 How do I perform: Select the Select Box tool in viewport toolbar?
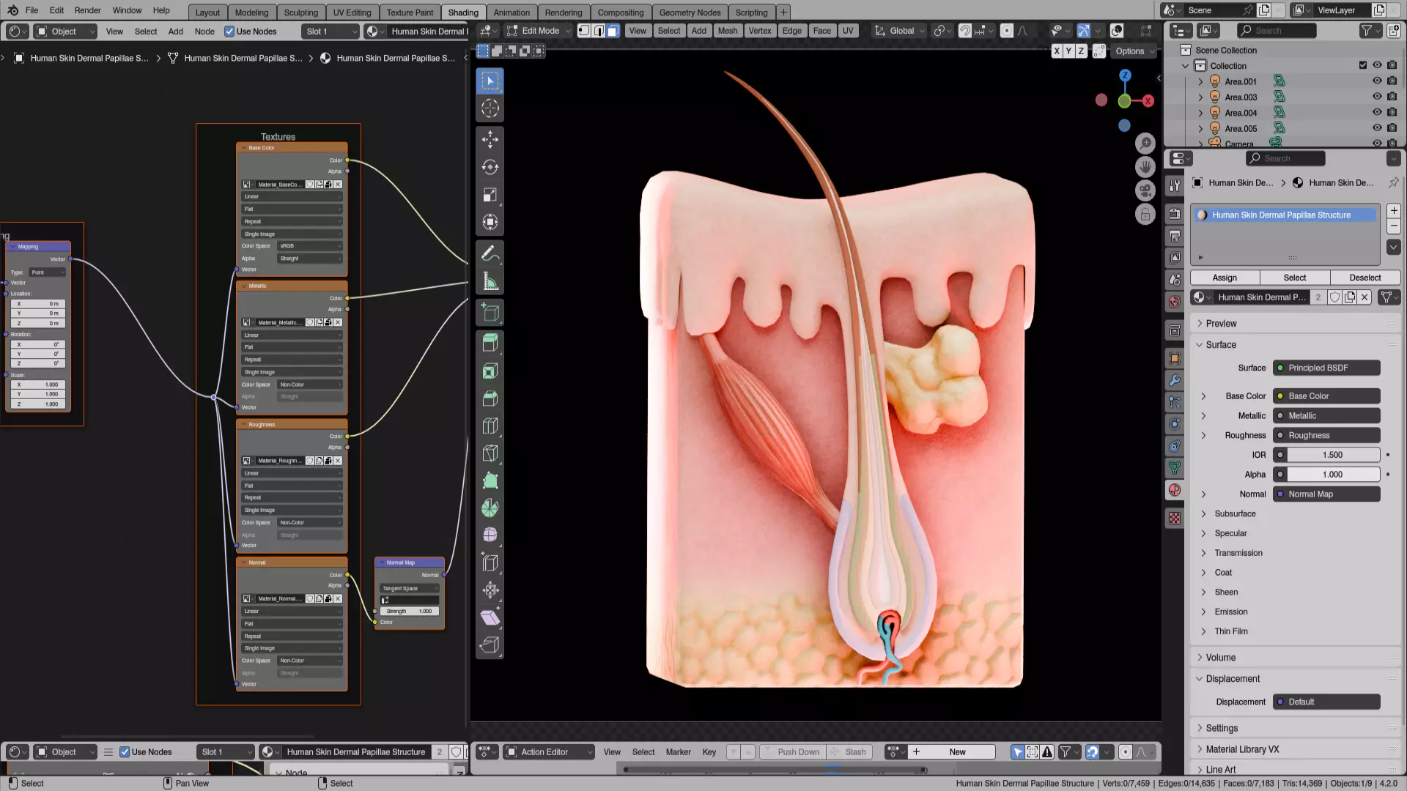click(490, 81)
